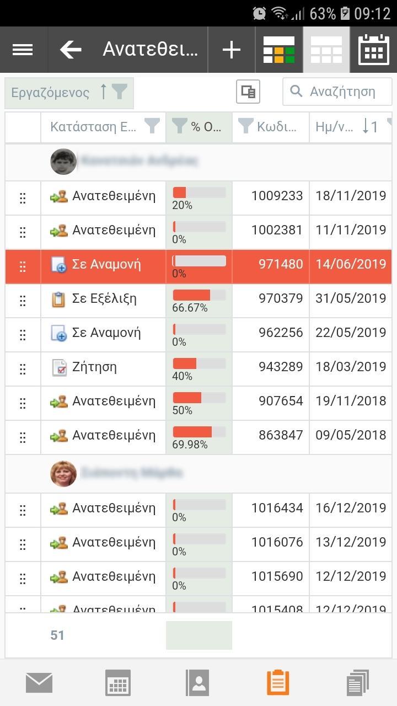Open the hamburger navigation menu
This screenshot has width=397, height=706.
click(x=23, y=50)
